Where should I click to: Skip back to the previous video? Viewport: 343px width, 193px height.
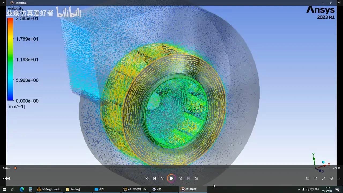click(x=154, y=178)
